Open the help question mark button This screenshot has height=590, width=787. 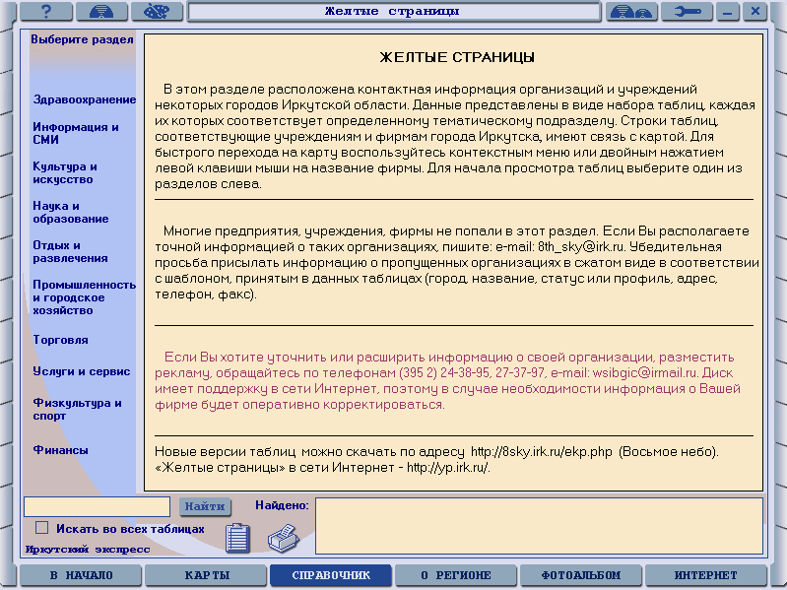(46, 11)
